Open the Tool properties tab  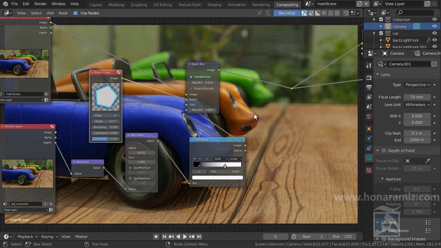click(x=369, y=66)
